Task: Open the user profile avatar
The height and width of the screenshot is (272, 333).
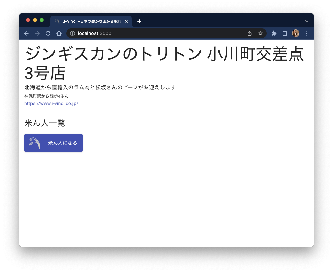Action: coord(296,33)
